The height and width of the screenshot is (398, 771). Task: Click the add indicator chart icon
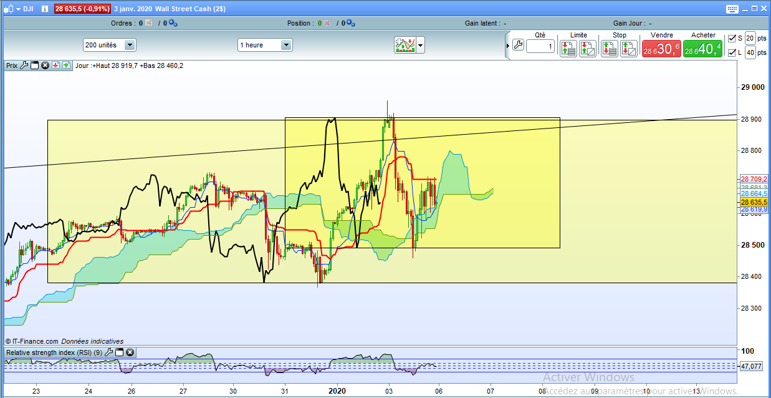(405, 45)
